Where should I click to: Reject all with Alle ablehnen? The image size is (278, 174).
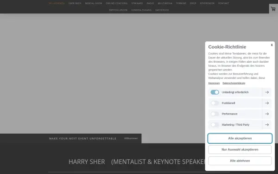pyautogui.click(x=240, y=161)
